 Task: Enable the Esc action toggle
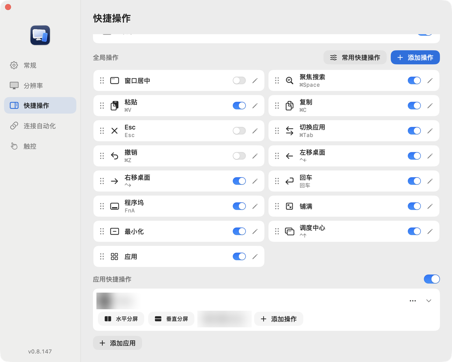[x=239, y=131]
